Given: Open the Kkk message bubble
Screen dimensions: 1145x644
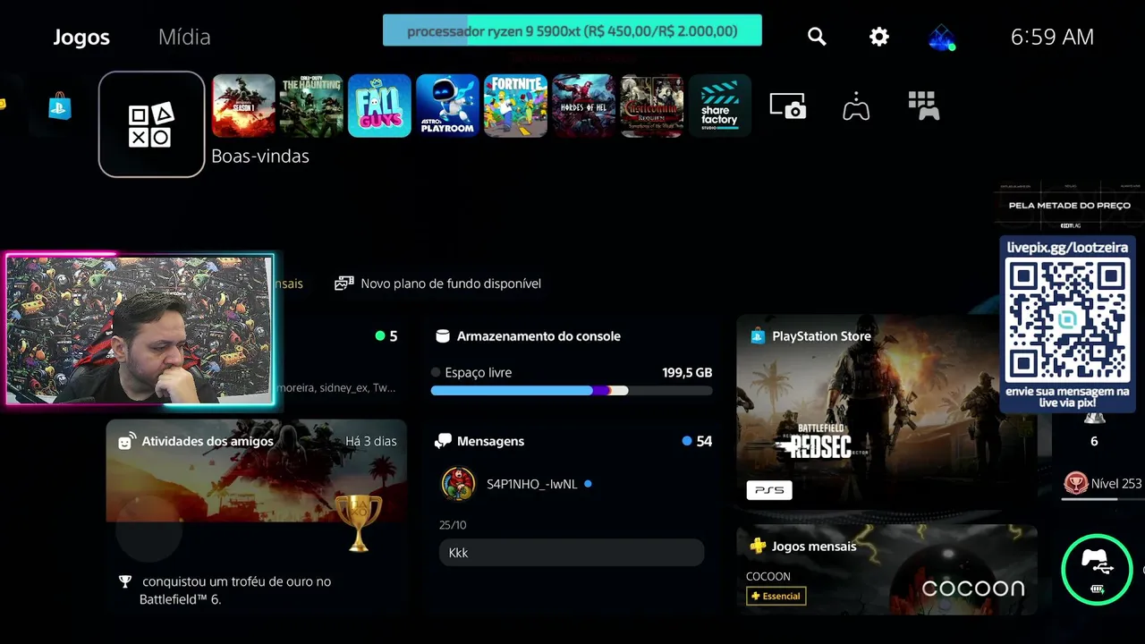Looking at the screenshot, I should 572,553.
